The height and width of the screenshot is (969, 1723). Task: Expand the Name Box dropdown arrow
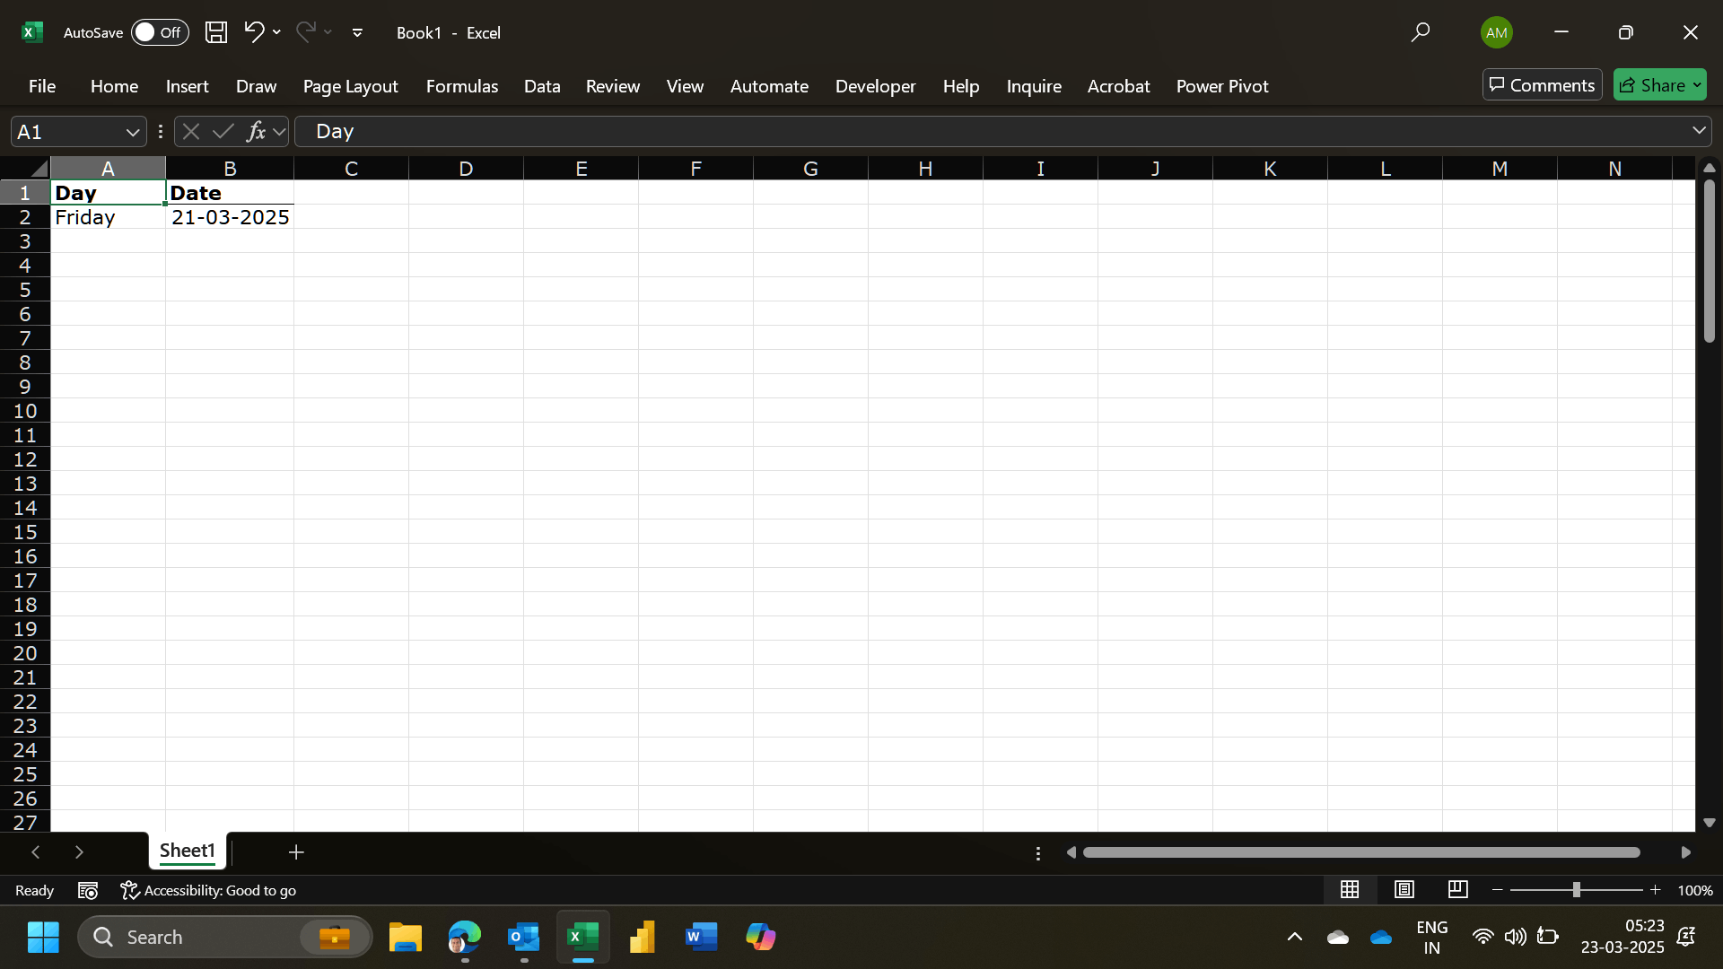pyautogui.click(x=133, y=132)
